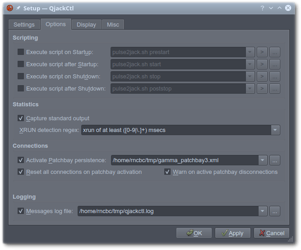The image size is (301, 250).
Task: Browse '...' for the messages log file
Action: pos(275,211)
